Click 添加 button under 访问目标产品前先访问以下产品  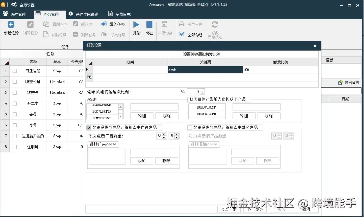244,116
